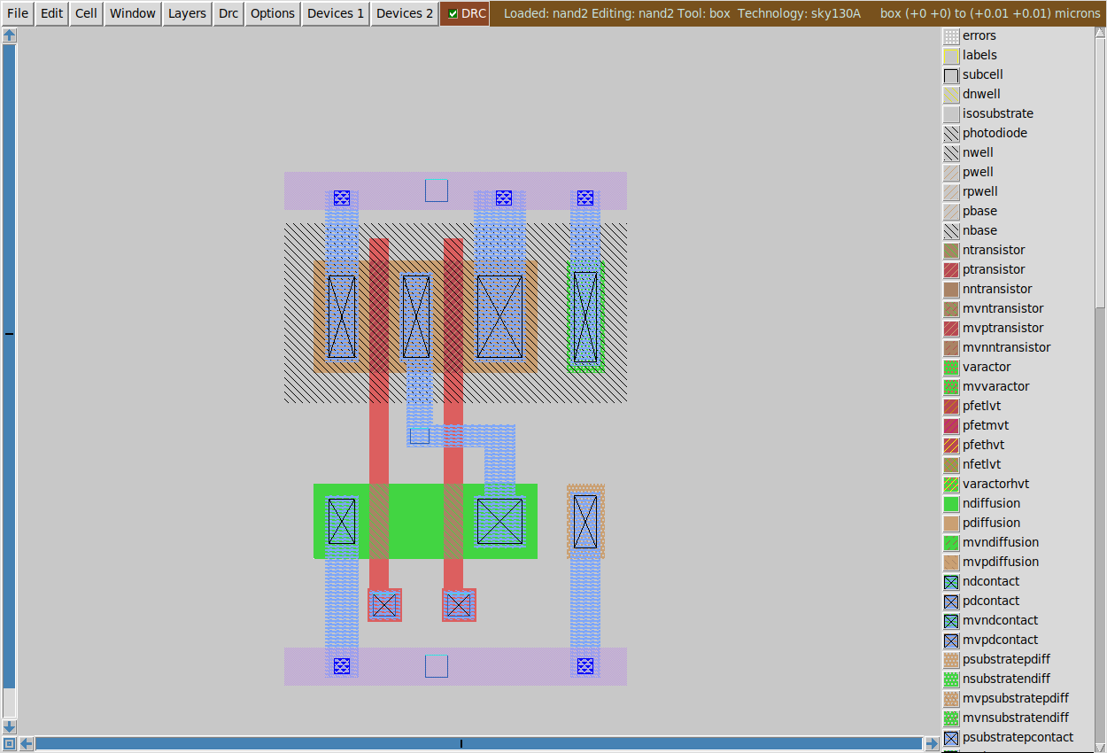Select the psubstratepcontact layer icon
The image size is (1107, 753).
(x=951, y=738)
